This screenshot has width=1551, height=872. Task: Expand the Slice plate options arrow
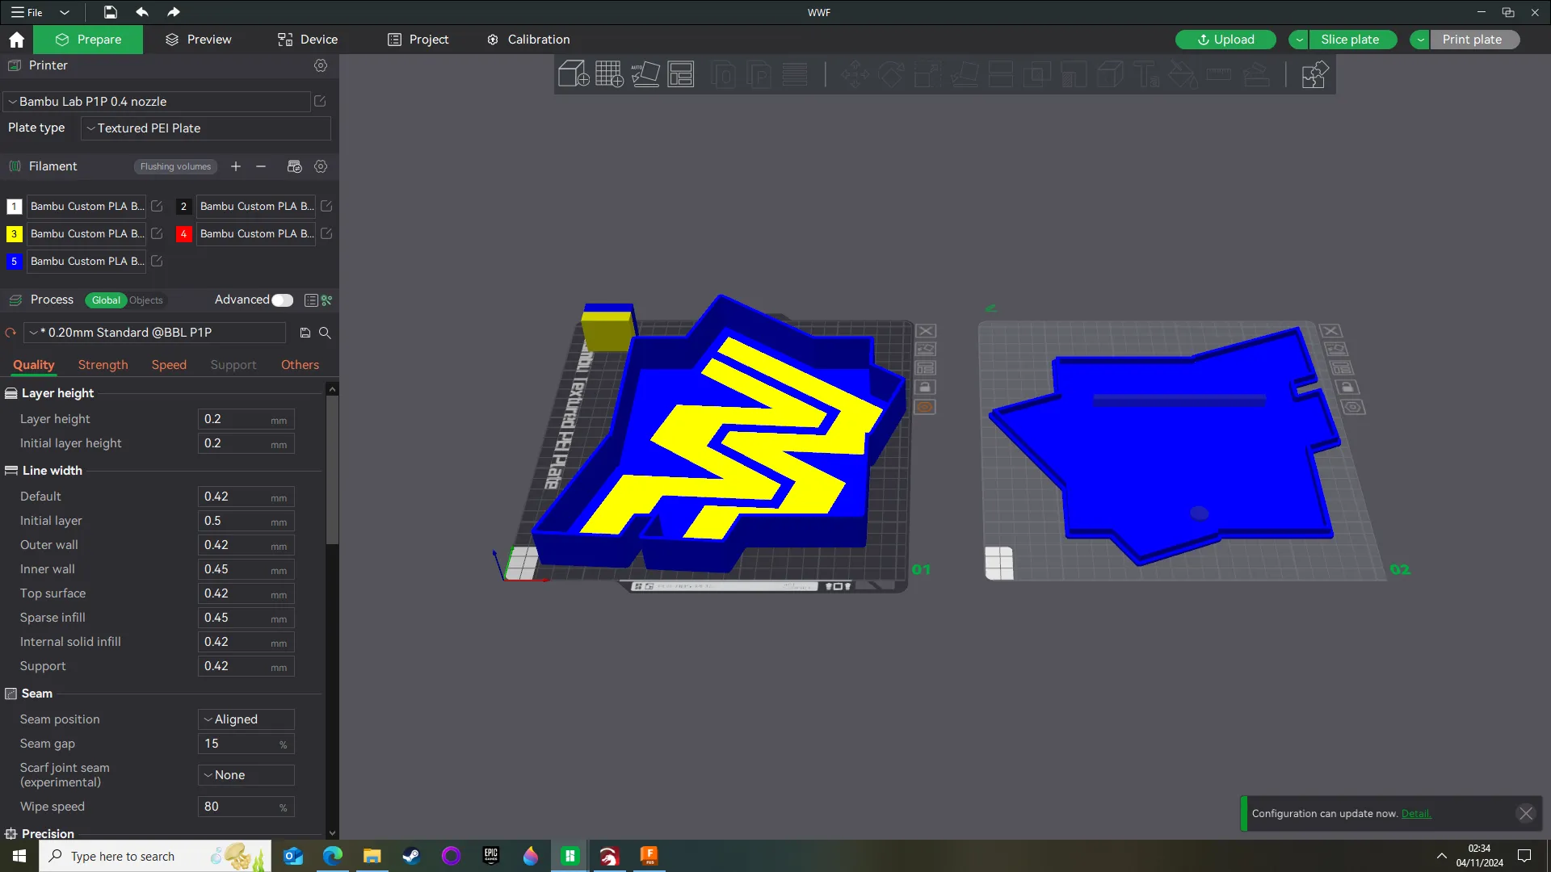click(x=1299, y=40)
